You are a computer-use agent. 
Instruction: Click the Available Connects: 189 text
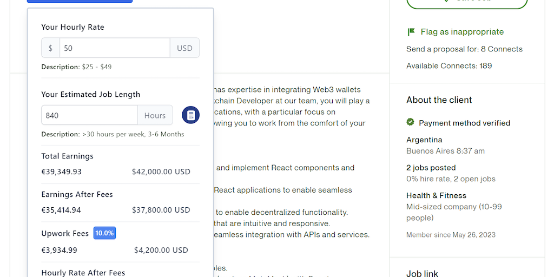coord(449,66)
